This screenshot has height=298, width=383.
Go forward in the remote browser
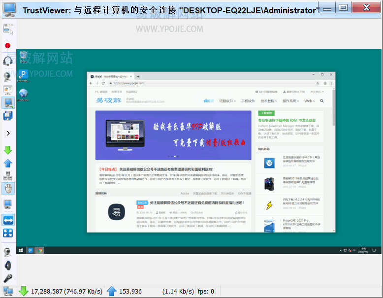pos(97,83)
